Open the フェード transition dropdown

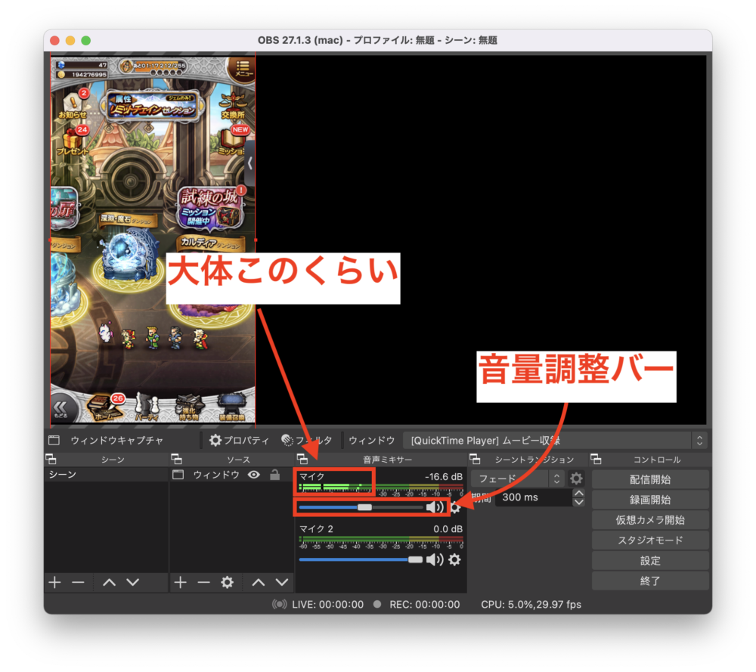[517, 478]
